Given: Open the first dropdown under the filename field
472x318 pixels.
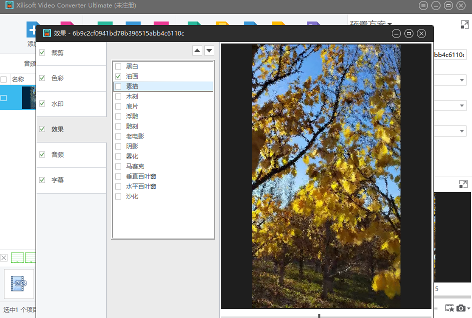Looking at the screenshot, I should coord(461,80).
